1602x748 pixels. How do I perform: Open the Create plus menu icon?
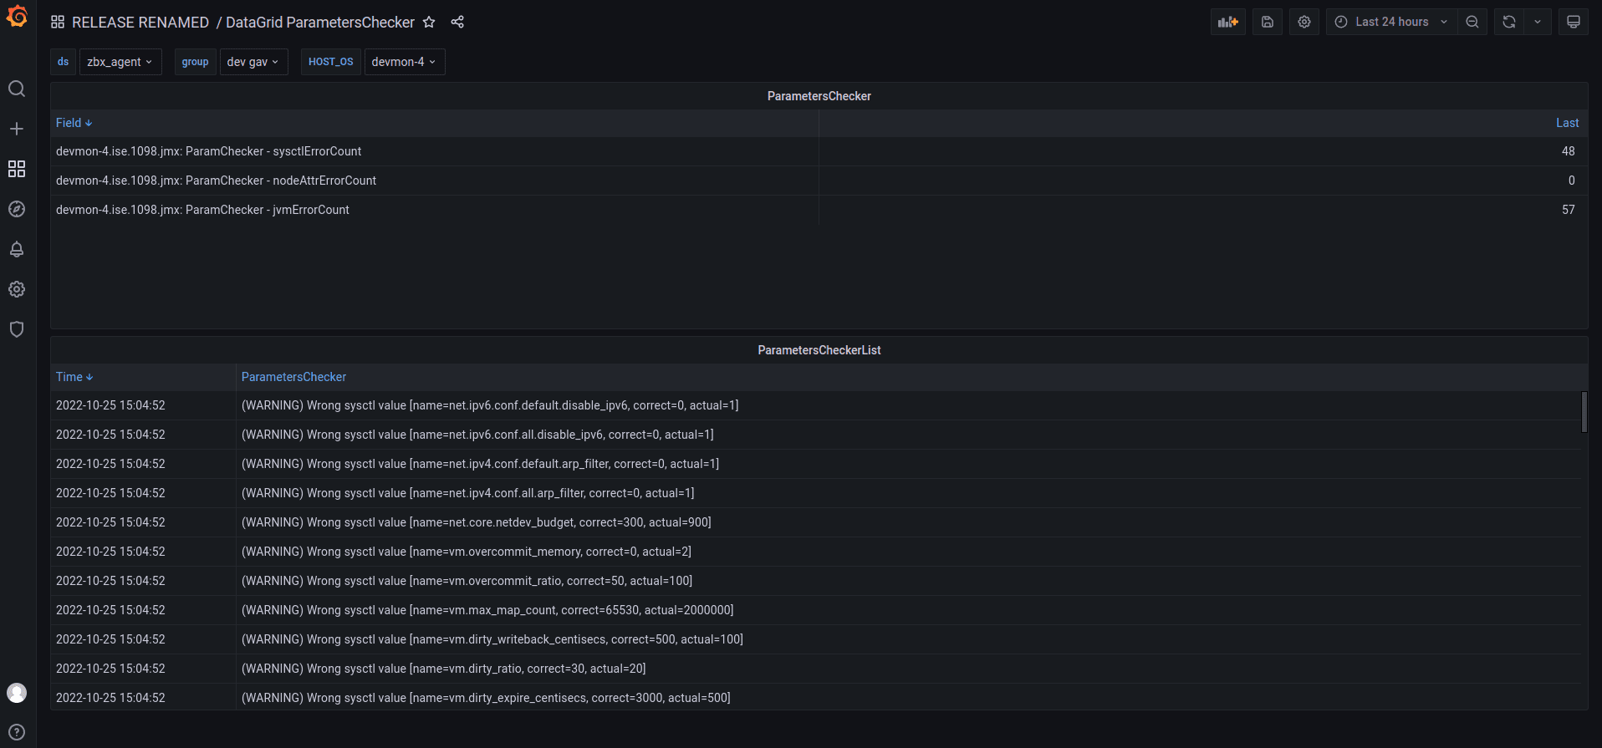coord(17,129)
